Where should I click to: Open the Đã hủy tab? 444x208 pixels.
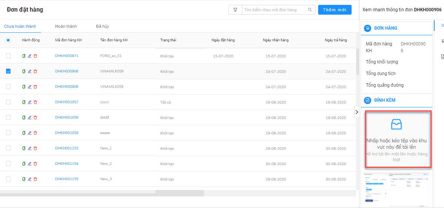103,26
